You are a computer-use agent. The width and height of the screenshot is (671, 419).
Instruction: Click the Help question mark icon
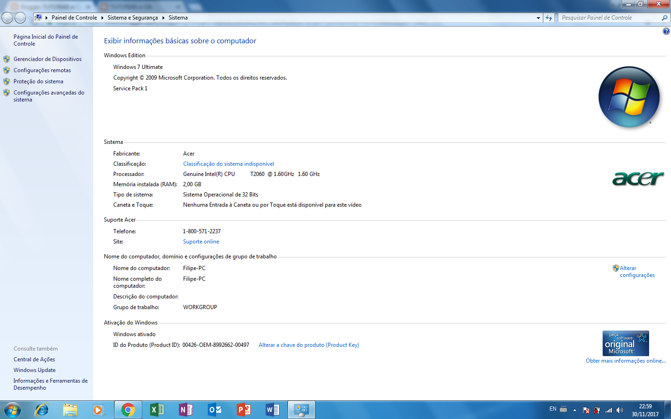point(666,31)
